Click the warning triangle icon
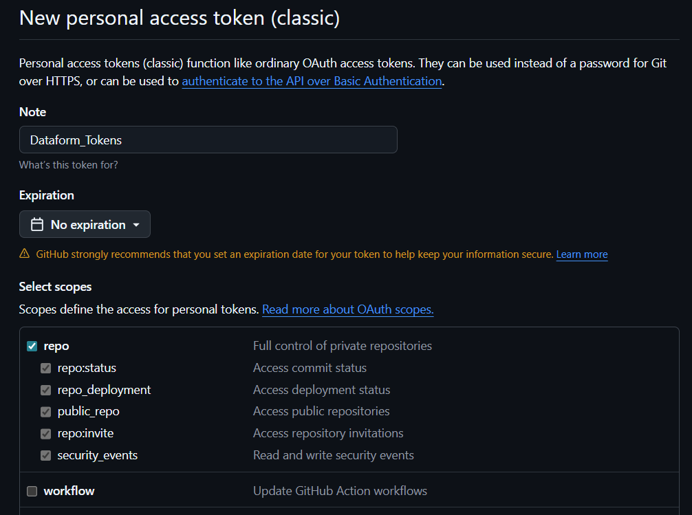 (24, 254)
